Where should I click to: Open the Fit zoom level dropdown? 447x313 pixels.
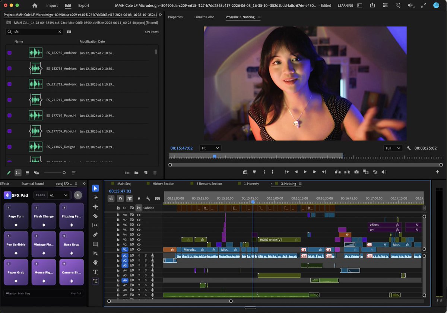pyautogui.click(x=210, y=148)
